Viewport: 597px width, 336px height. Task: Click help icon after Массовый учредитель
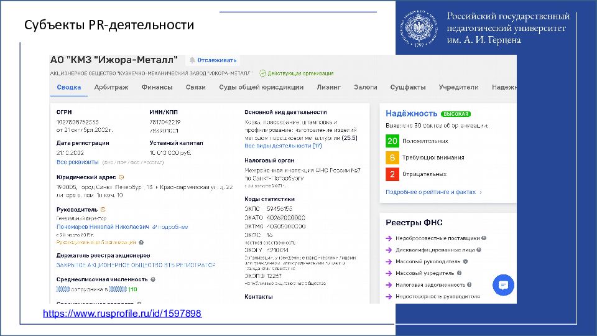click(x=459, y=273)
